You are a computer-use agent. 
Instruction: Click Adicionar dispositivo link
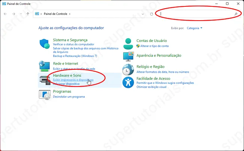[66, 84]
